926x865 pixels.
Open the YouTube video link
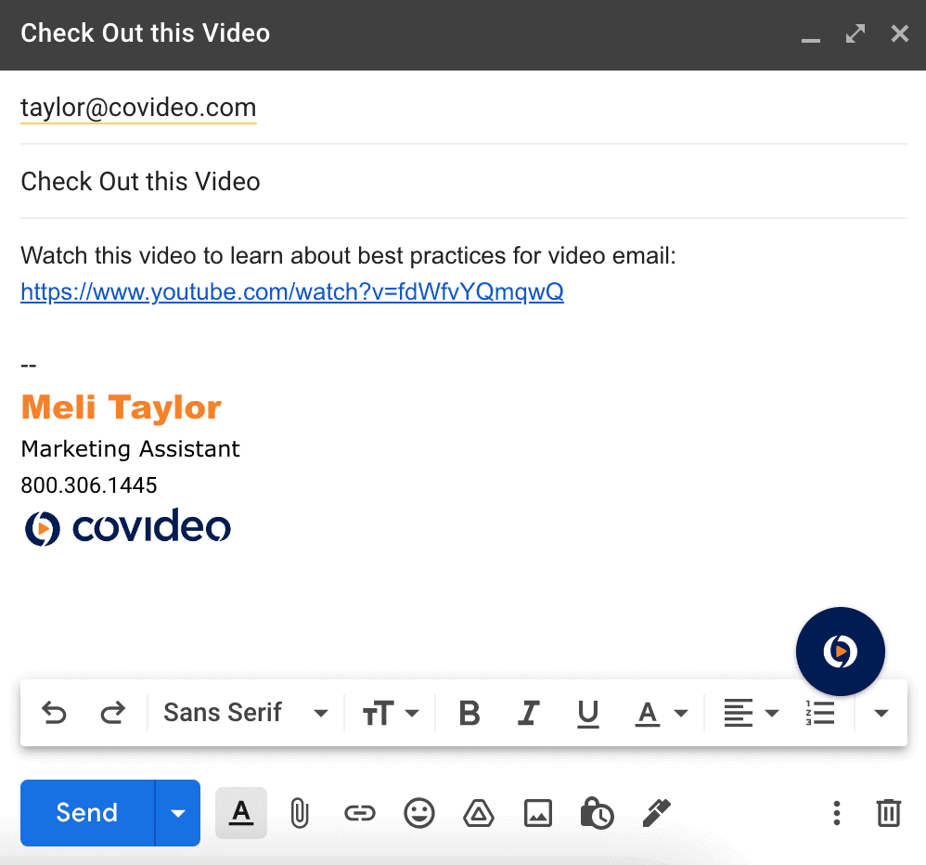coord(292,291)
